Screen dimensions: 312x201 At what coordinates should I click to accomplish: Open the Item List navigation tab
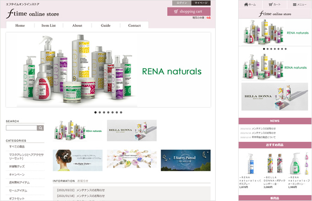[x=49, y=26]
